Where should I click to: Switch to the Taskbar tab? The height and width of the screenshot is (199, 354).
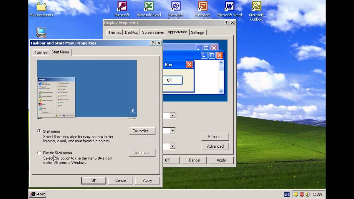pos(41,53)
